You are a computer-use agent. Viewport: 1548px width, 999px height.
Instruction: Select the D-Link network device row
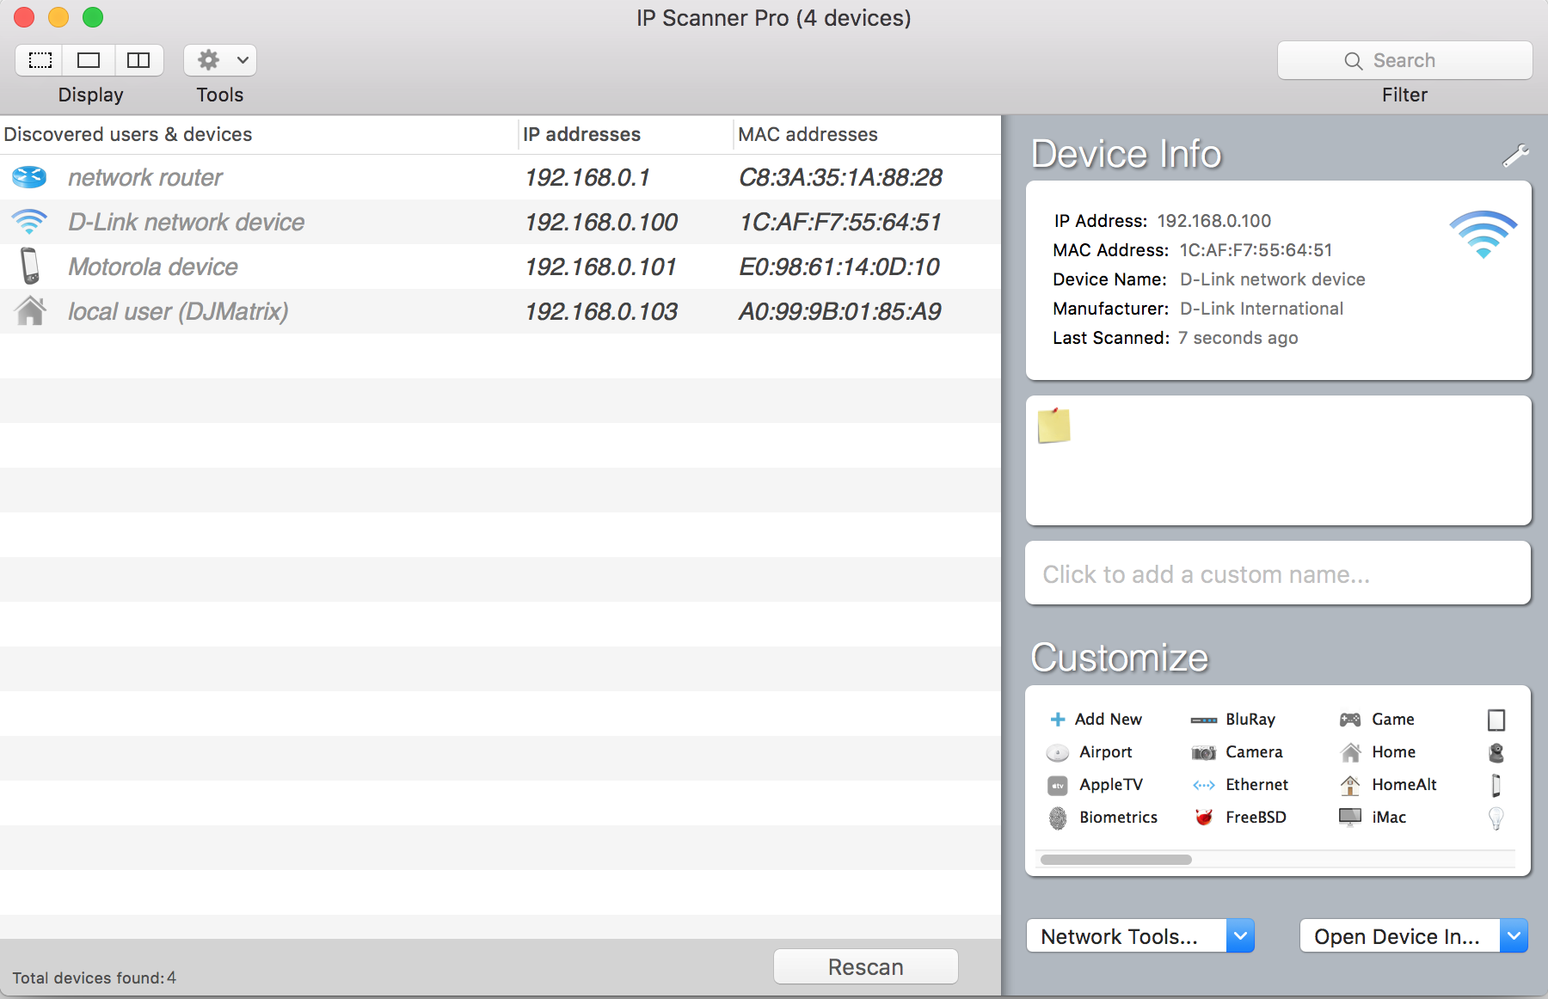point(501,222)
